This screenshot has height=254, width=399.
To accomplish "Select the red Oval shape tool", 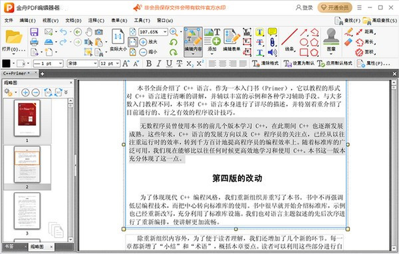I will click(304, 42).
